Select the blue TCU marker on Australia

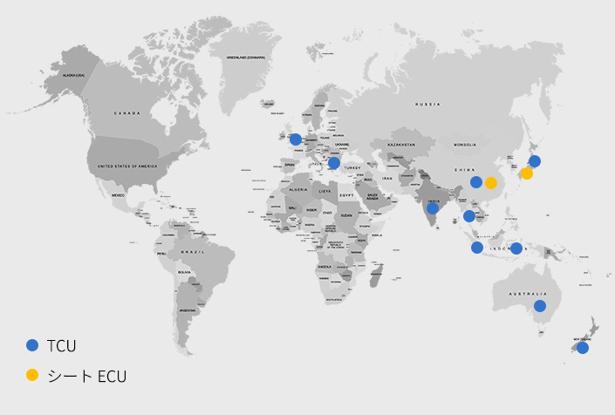point(540,306)
